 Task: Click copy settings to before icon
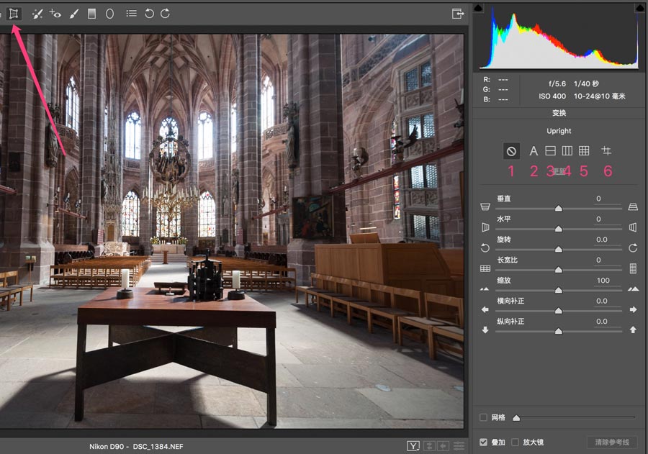tap(444, 446)
